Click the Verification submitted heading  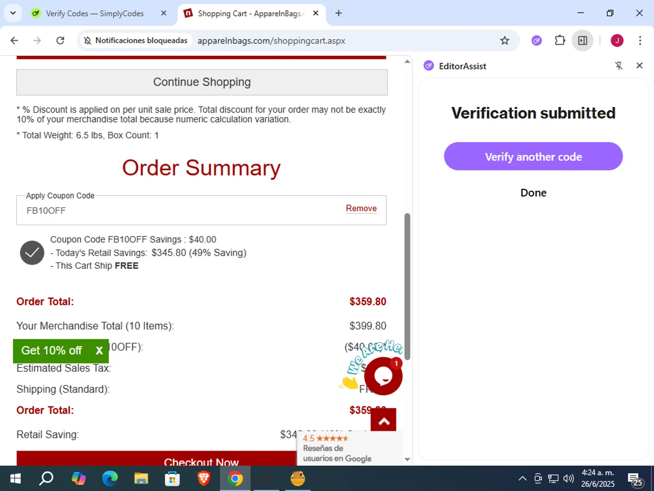pyautogui.click(x=533, y=113)
